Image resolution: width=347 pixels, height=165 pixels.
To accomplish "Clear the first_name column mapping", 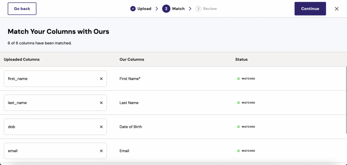I will [x=101, y=79].
